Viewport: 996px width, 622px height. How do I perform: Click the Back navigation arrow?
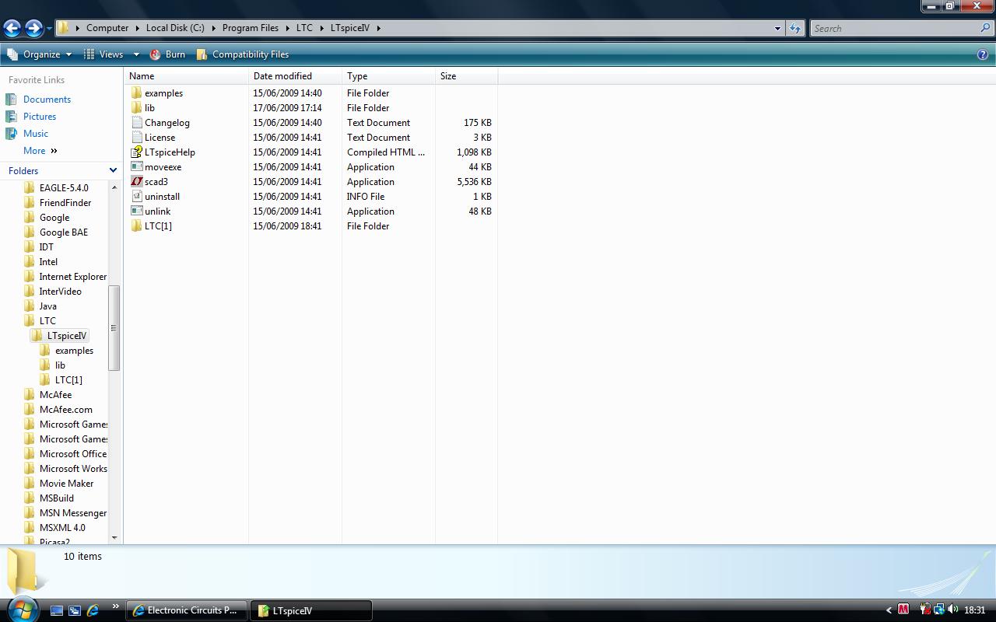[12, 29]
